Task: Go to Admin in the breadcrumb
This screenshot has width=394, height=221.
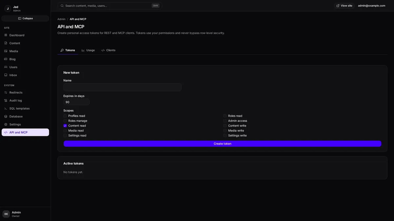Action: [61, 19]
